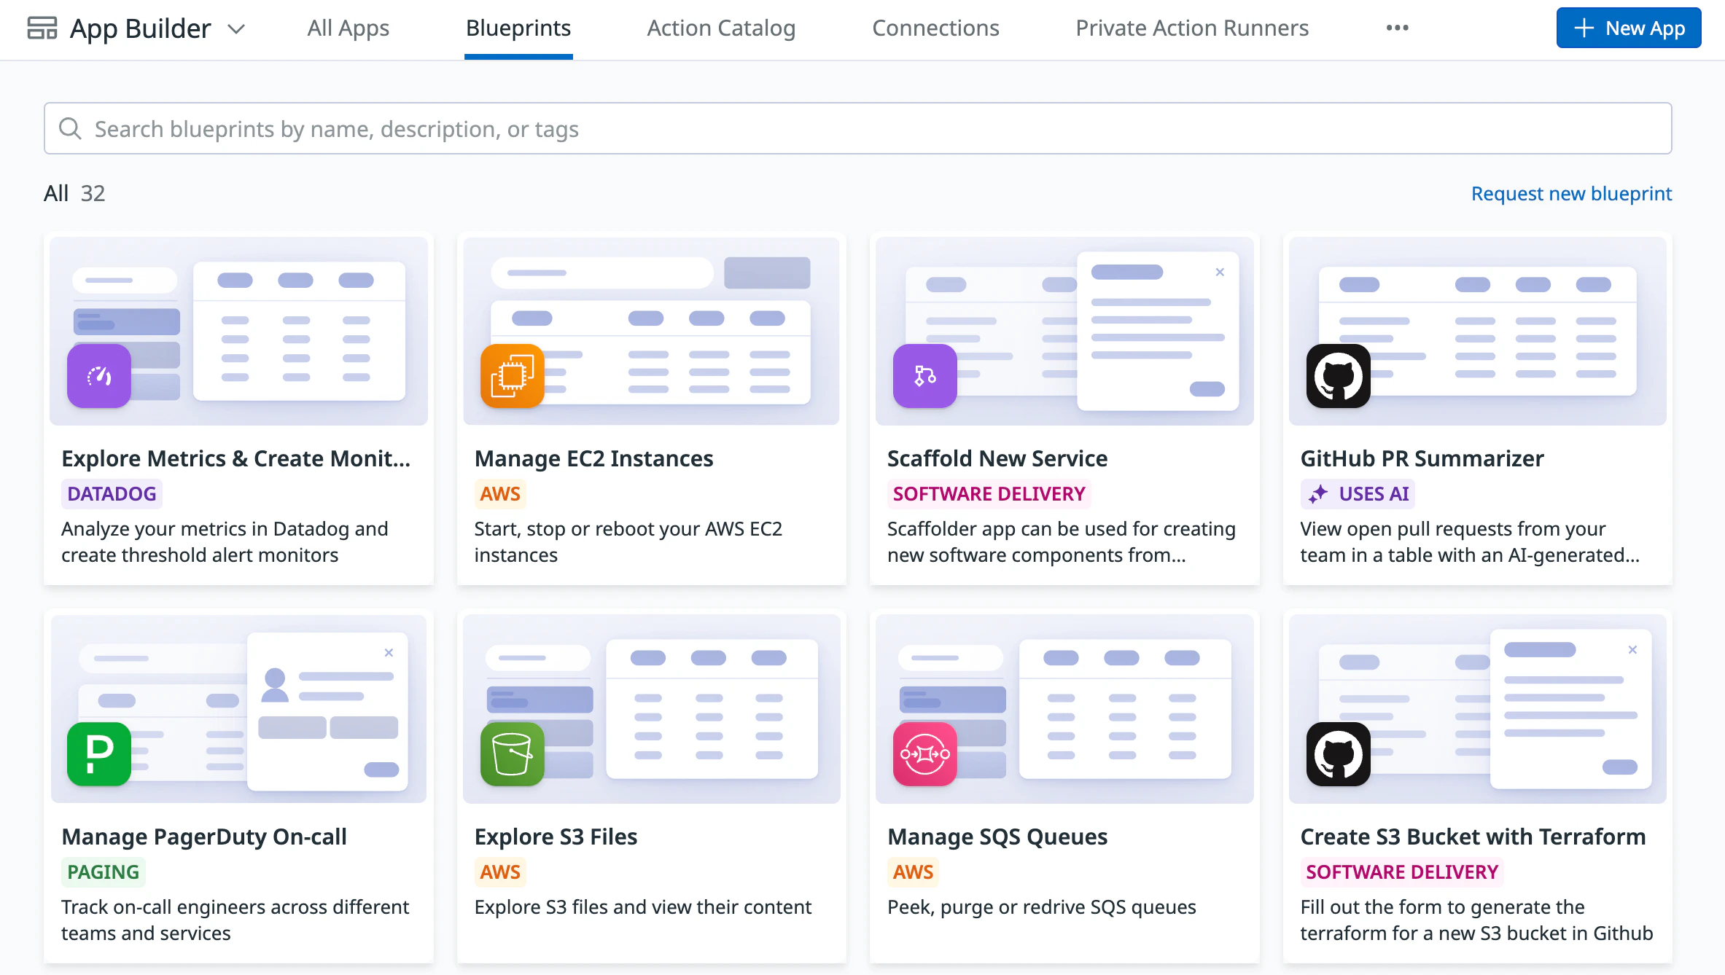Open the Scaffold New Service title
1725x975 pixels.
997,458
